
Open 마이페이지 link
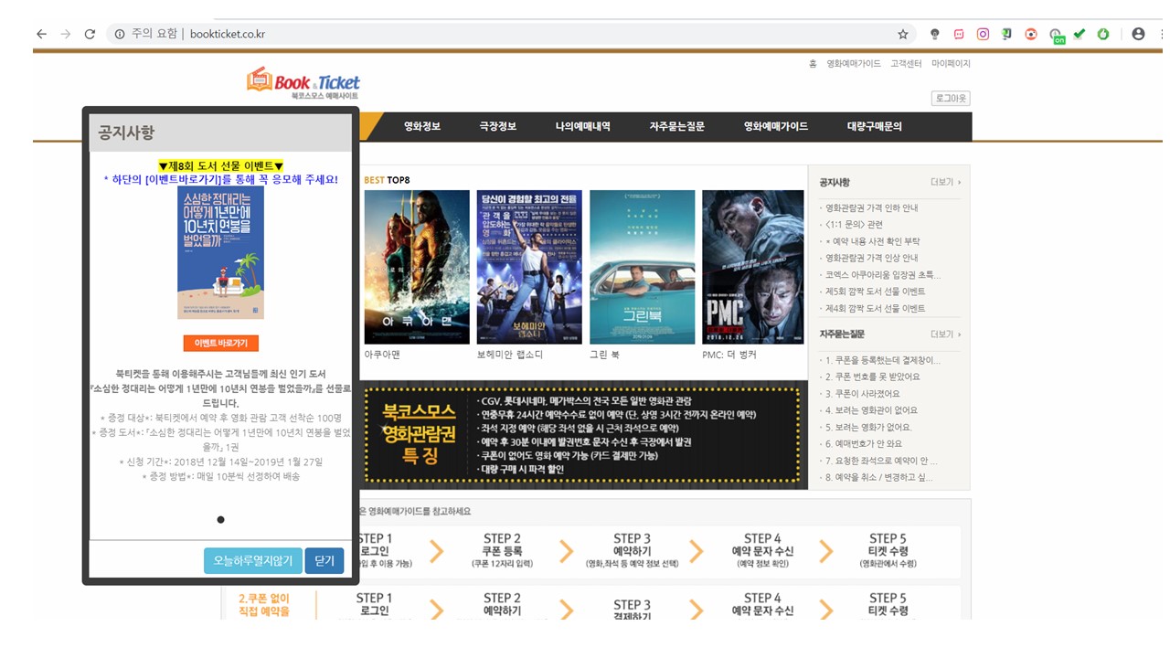(x=952, y=64)
